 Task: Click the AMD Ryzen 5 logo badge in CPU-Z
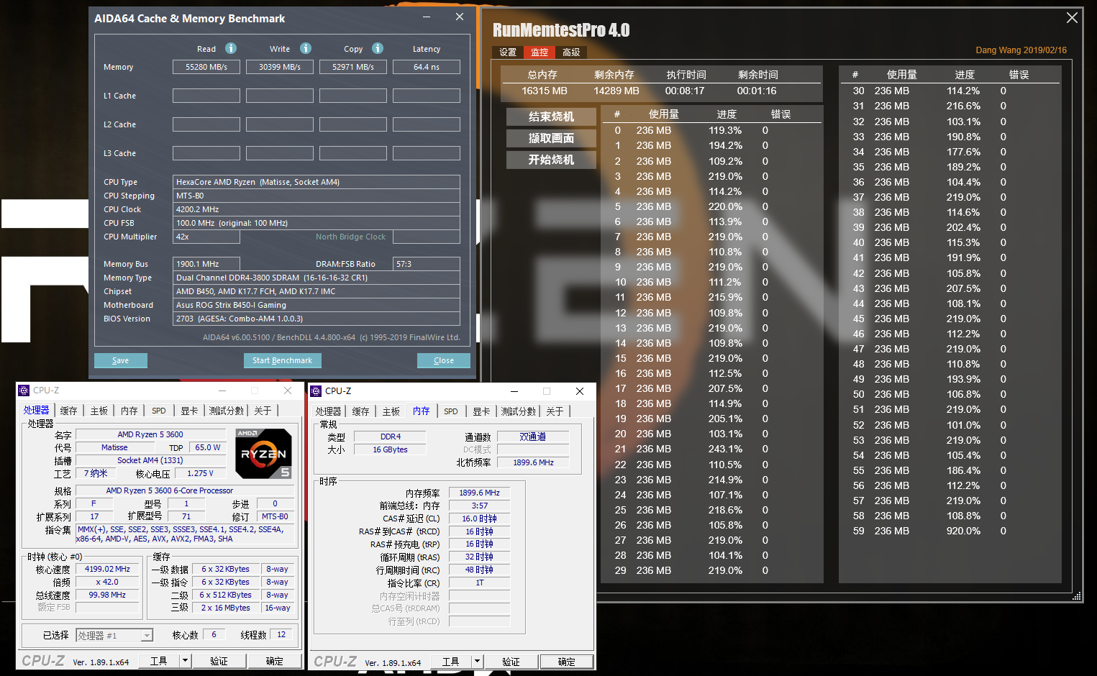point(263,454)
